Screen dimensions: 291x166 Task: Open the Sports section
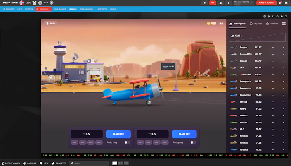29,9
